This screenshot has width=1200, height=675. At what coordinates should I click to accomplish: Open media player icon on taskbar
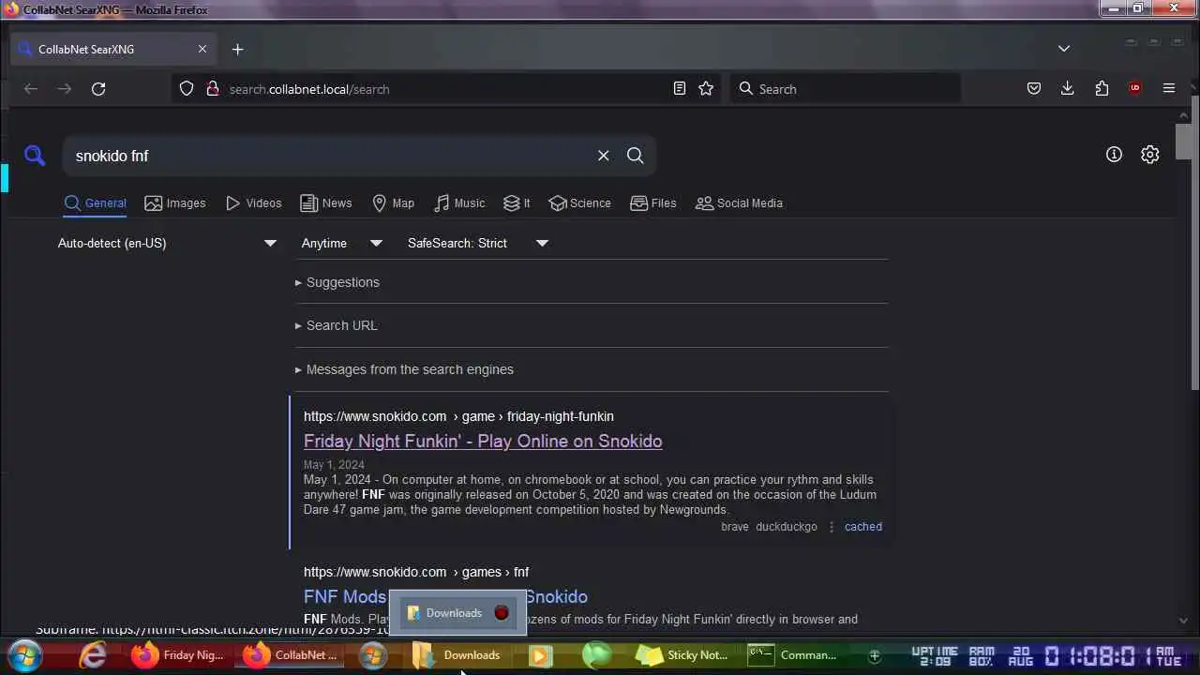540,655
